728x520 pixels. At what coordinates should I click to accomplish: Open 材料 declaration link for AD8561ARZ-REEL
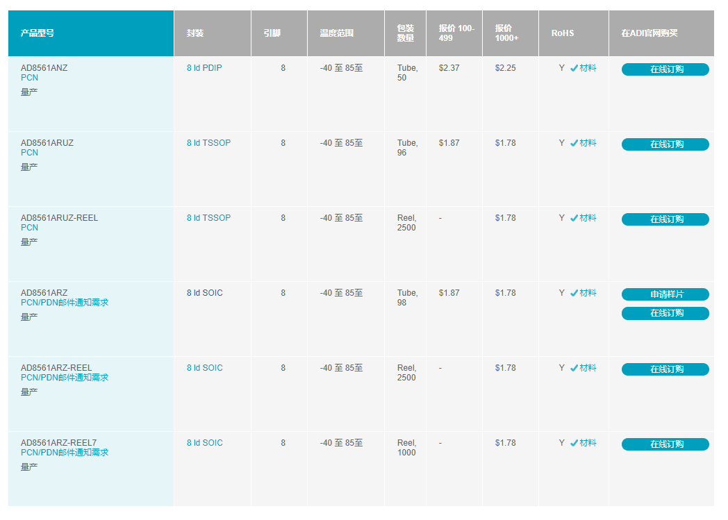[588, 368]
